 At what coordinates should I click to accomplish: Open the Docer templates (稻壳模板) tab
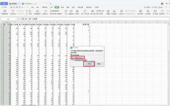14,4
